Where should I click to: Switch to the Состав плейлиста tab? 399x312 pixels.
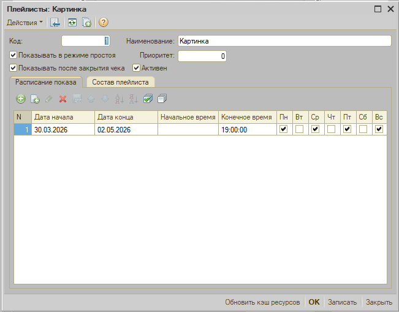120,82
